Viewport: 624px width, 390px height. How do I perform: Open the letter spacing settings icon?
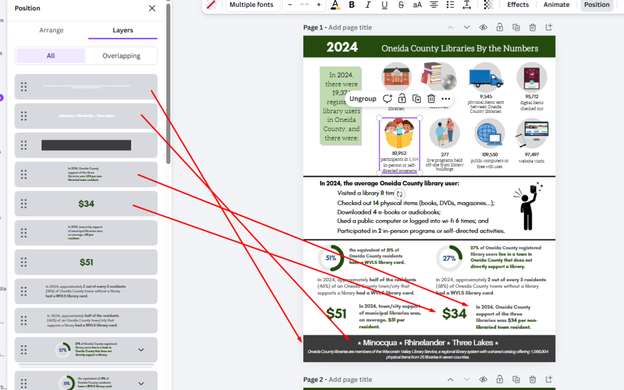click(467, 5)
